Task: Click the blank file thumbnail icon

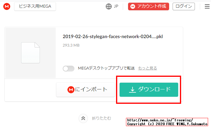Action: click(30, 53)
